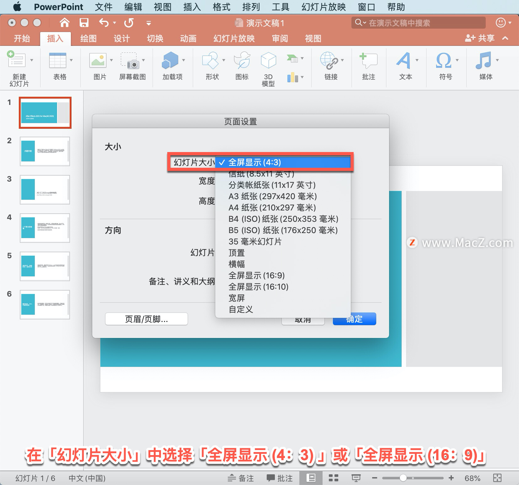This screenshot has height=485, width=519.
Task: Select 全屏显示 (16:9) size option
Action: pyautogui.click(x=283, y=275)
